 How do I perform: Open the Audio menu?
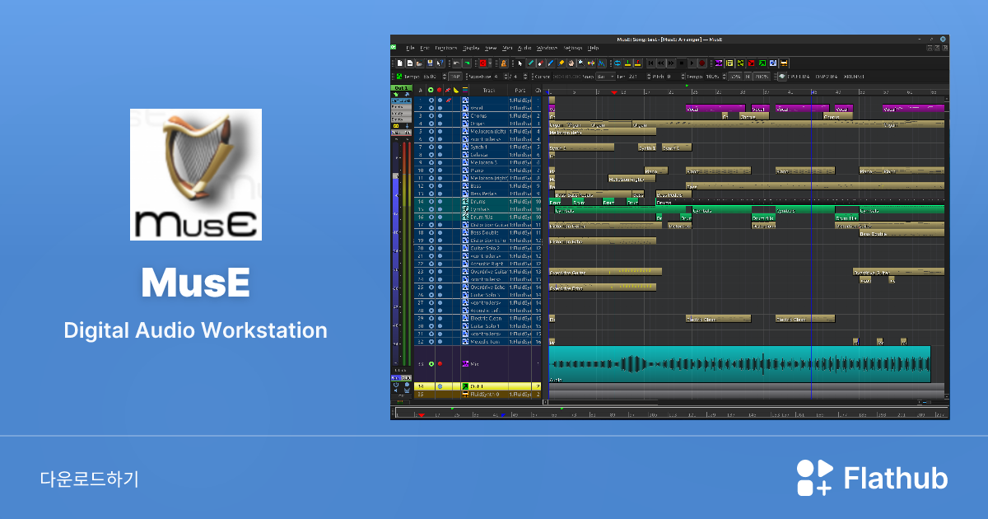click(524, 49)
